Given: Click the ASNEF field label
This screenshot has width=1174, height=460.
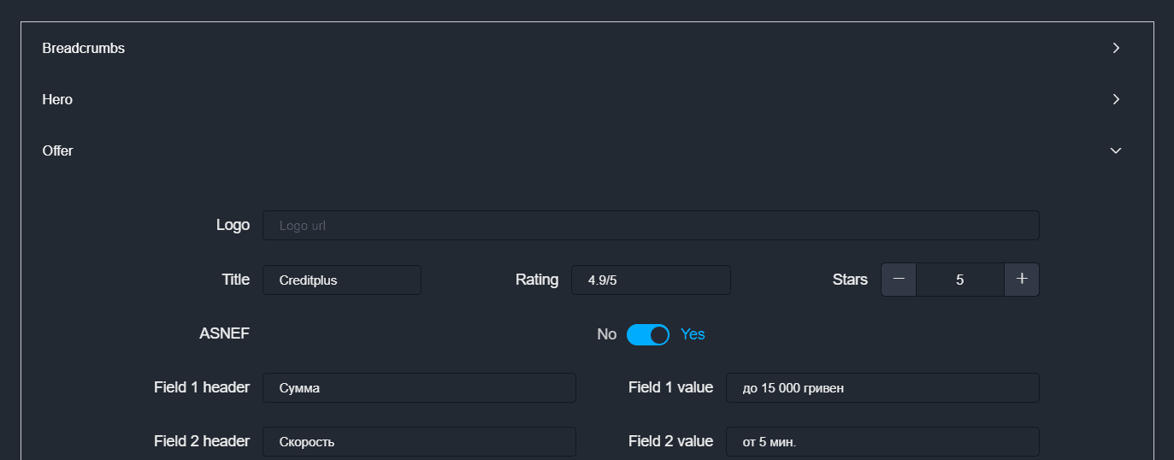Looking at the screenshot, I should pos(225,333).
